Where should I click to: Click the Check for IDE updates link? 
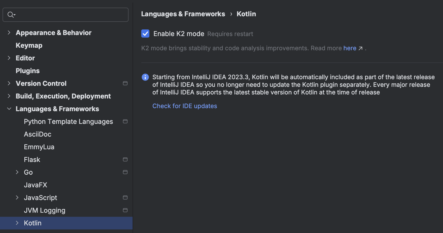coord(185,106)
